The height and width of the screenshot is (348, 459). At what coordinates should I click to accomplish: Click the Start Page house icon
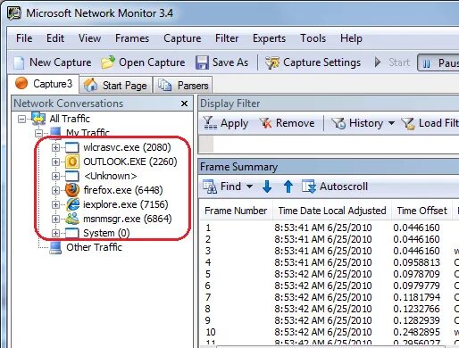90,85
